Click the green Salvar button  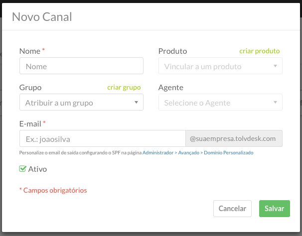275,209
